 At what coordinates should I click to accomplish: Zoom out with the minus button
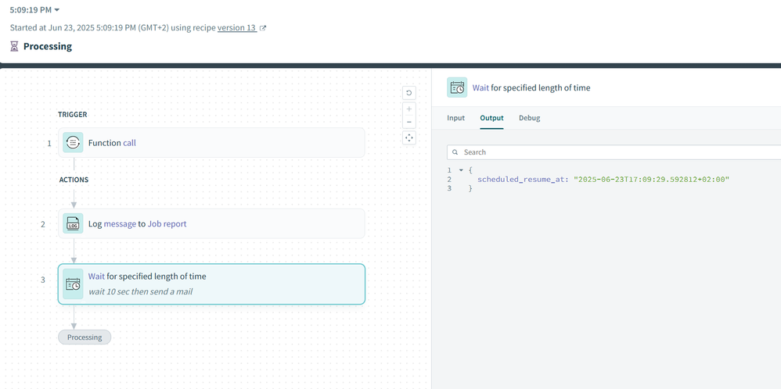click(x=408, y=122)
